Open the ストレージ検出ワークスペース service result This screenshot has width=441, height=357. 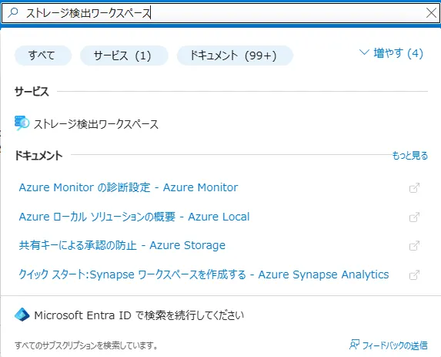click(96, 124)
